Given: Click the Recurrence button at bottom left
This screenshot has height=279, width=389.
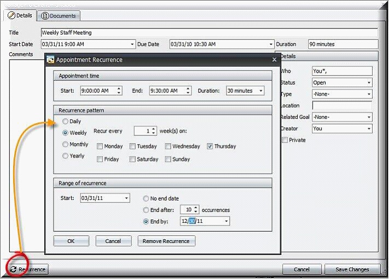Looking at the screenshot, I should click(x=28, y=269).
